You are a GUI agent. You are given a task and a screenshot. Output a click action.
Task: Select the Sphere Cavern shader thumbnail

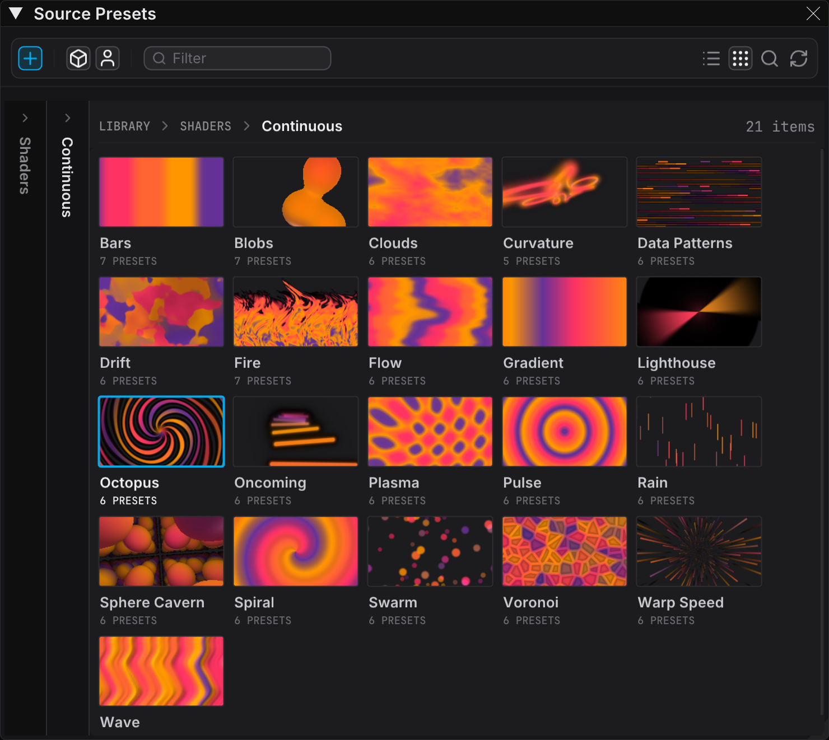161,551
